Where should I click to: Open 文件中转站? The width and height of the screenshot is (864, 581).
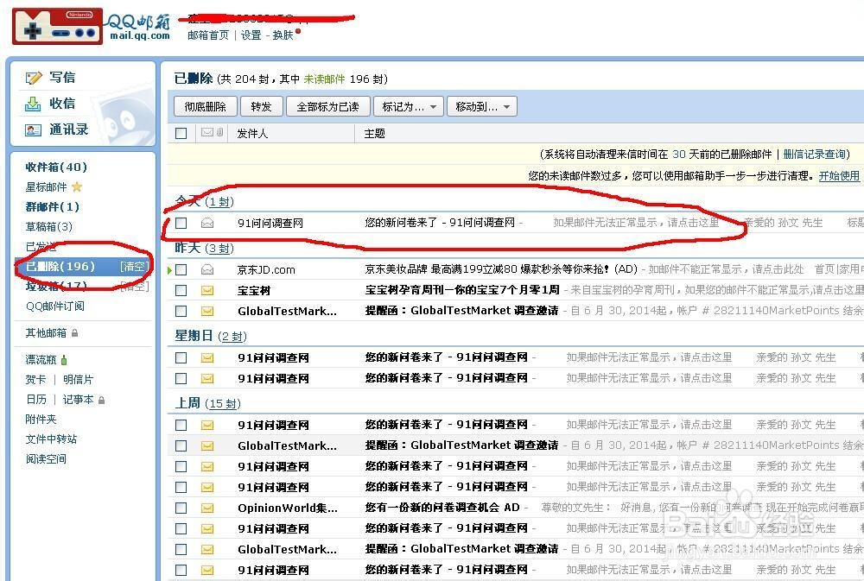point(51,439)
